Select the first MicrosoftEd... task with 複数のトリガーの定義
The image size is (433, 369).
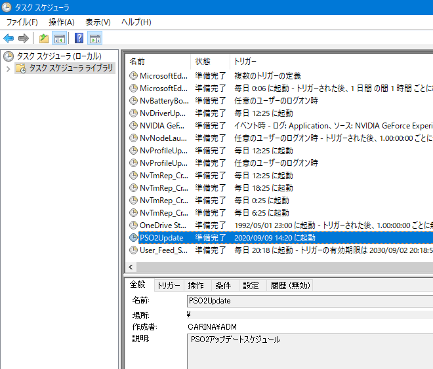coord(281,76)
